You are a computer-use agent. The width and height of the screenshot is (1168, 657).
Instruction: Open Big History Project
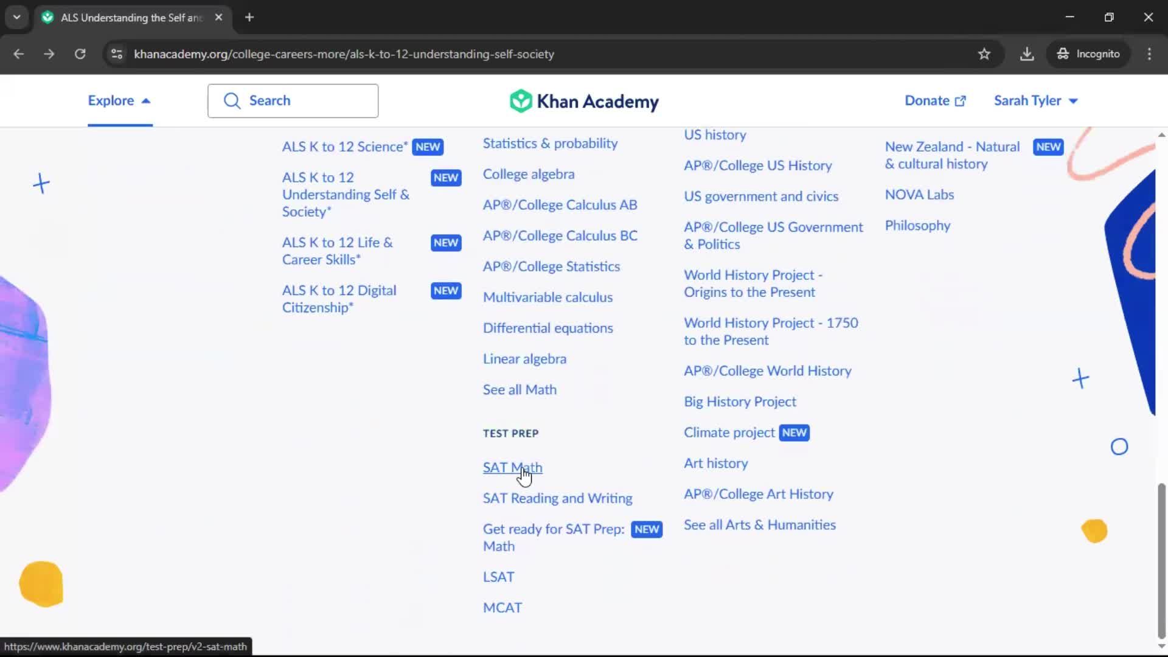pyautogui.click(x=740, y=402)
